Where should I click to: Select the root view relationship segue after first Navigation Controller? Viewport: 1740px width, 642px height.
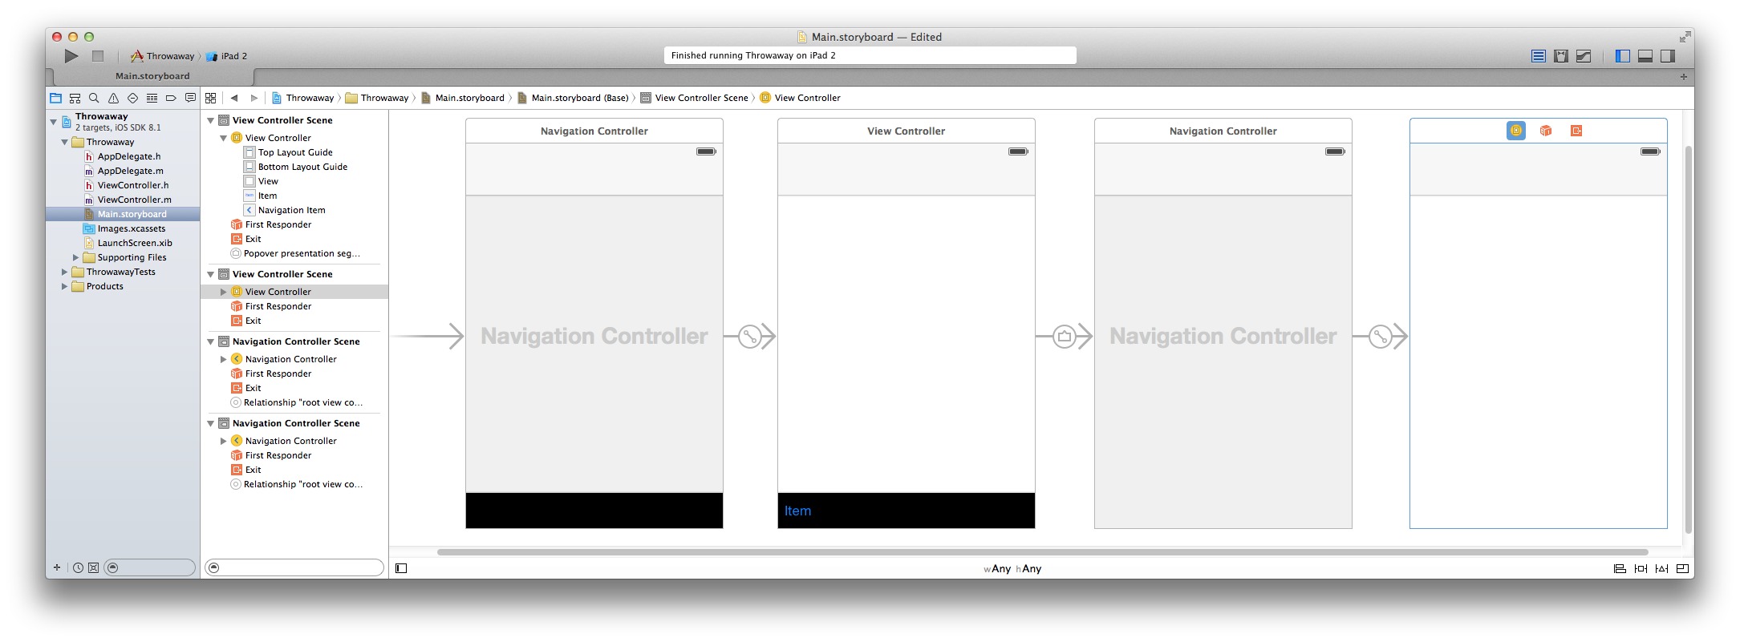pos(749,337)
